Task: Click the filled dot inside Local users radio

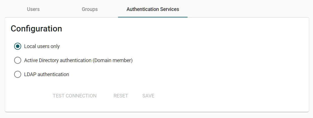Action: pos(18,46)
